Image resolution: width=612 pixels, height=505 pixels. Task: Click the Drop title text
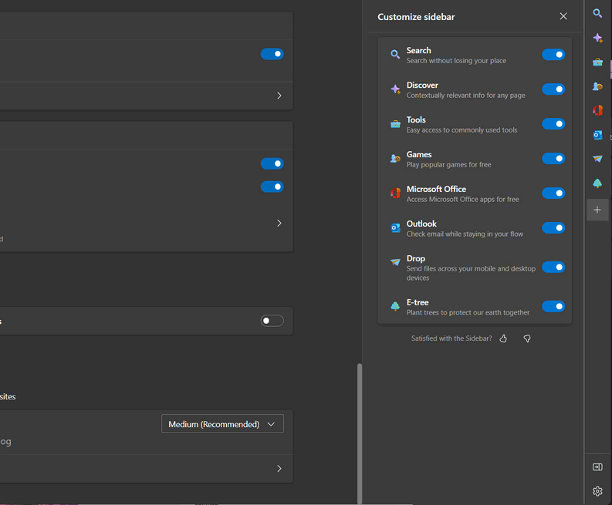pyautogui.click(x=416, y=258)
